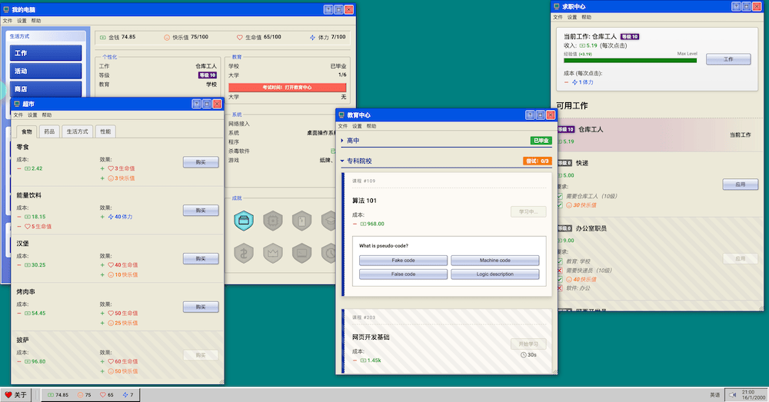Click the crown achievement badge
Screen dimensions: 769x402
pos(273,251)
